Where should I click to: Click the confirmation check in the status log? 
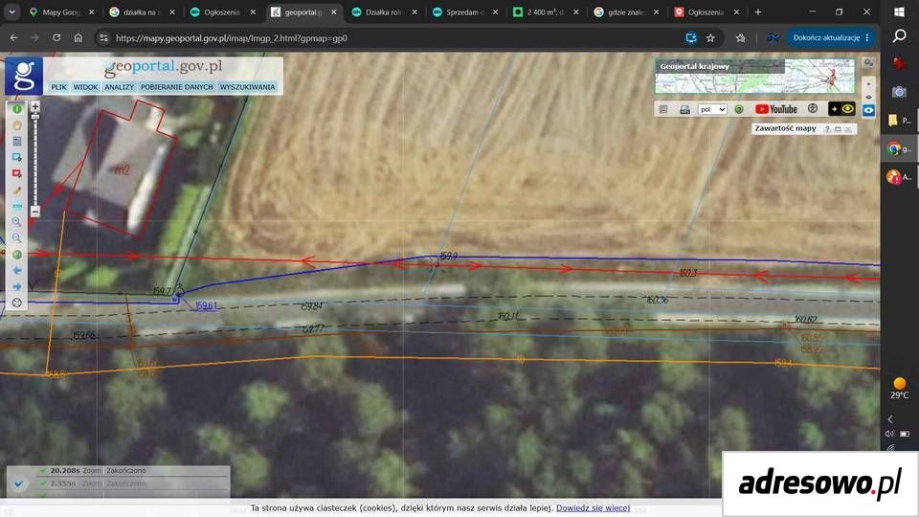pos(19,483)
